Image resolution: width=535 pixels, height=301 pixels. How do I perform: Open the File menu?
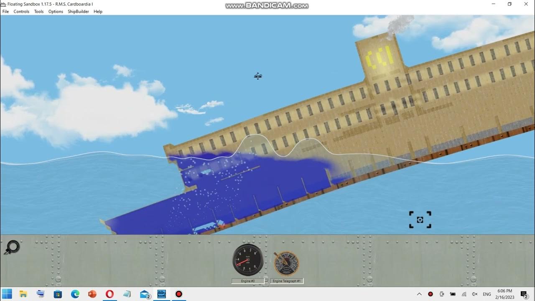[6, 12]
